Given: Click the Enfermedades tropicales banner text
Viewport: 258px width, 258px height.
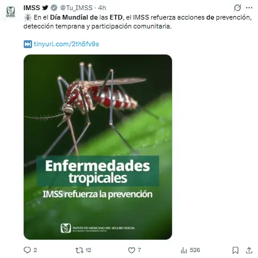Looking at the screenshot, I should [98, 171].
